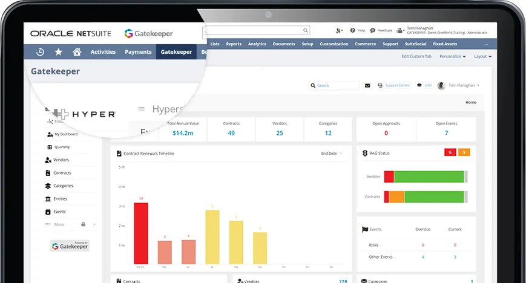Click the Powered by Gatekeeper badge

pos(70,246)
